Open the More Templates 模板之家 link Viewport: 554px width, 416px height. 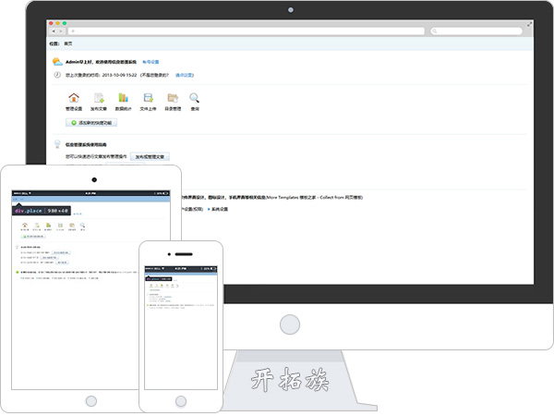click(291, 198)
